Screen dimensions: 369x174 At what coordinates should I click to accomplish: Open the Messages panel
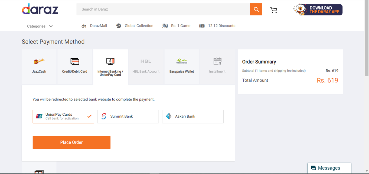(x=329, y=168)
